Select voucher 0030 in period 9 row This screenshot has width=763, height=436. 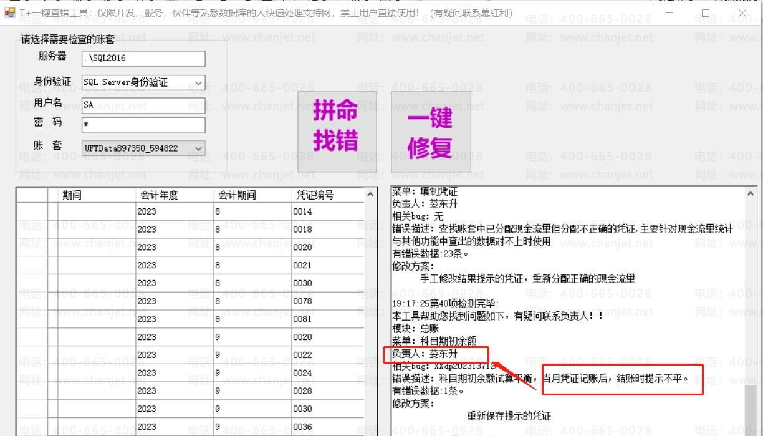(327, 409)
